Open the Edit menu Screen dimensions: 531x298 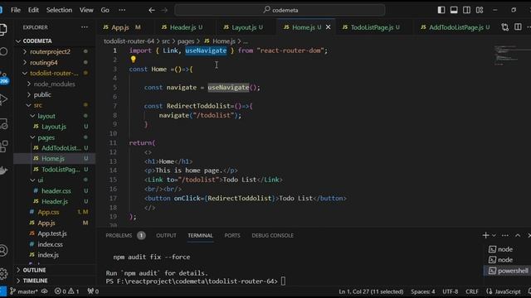click(33, 10)
